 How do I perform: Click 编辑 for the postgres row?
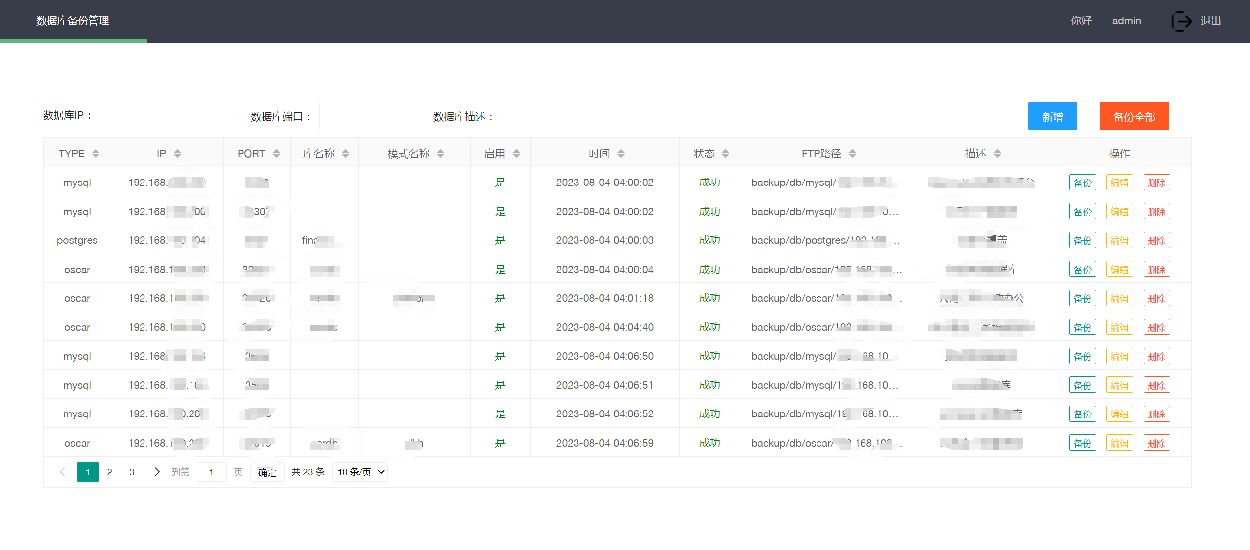click(1120, 240)
